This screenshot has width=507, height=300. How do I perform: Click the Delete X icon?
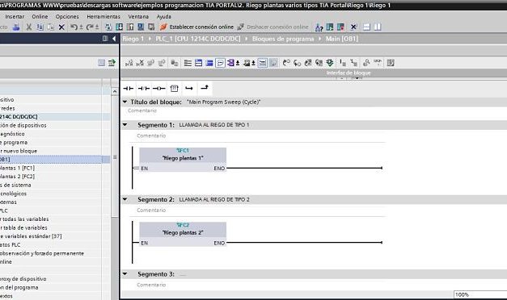tap(61, 27)
